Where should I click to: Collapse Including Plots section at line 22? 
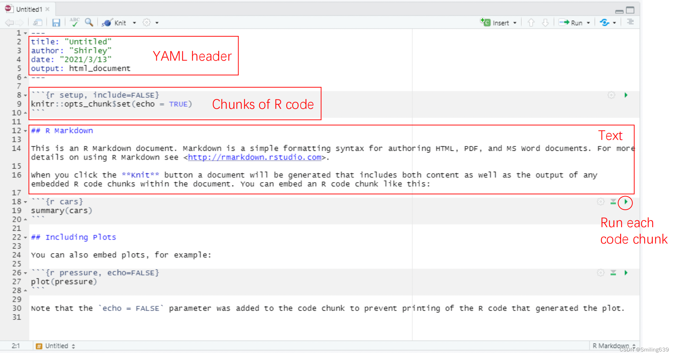coord(25,238)
